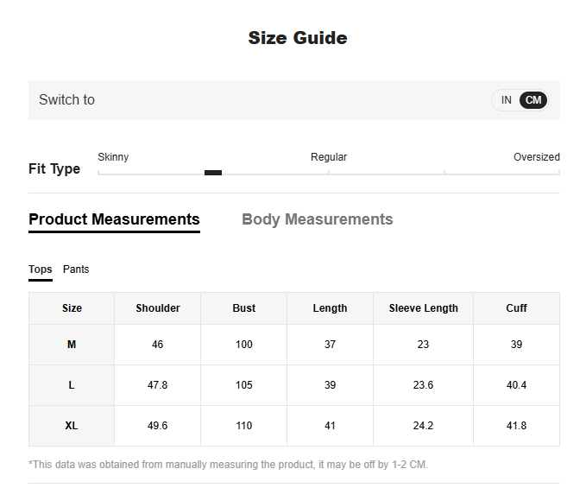The width and height of the screenshot is (586, 488).
Task: Switch to the Pants sub-tab
Action: tap(76, 269)
